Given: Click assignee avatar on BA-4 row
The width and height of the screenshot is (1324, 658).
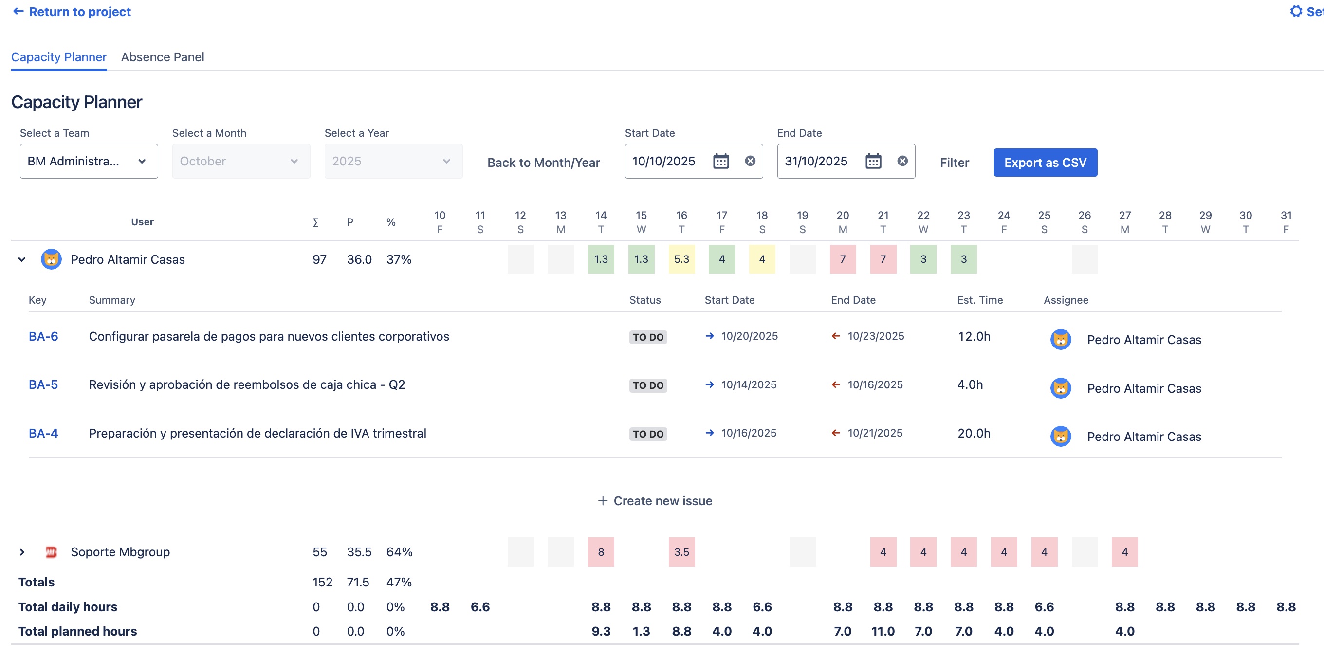Looking at the screenshot, I should [1060, 437].
